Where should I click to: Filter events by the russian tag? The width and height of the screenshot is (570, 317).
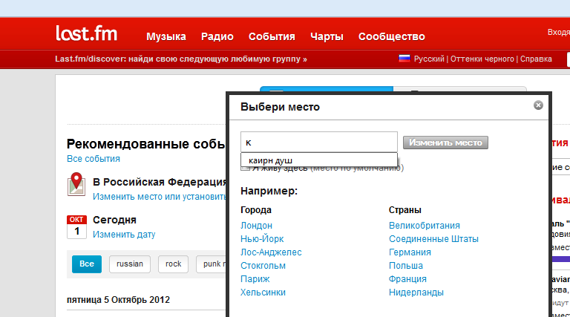(130, 264)
